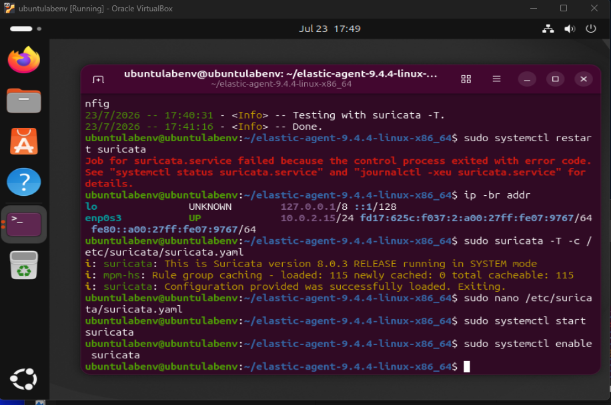Click '127.0.0.1/8' loopback address
611x405 pixels.
pos(314,206)
